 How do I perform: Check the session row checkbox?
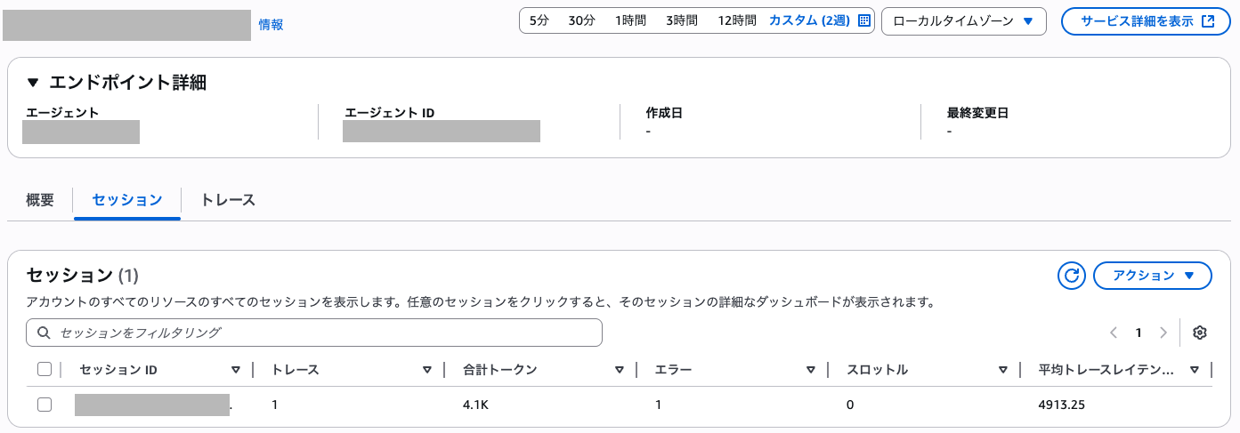[x=45, y=405]
